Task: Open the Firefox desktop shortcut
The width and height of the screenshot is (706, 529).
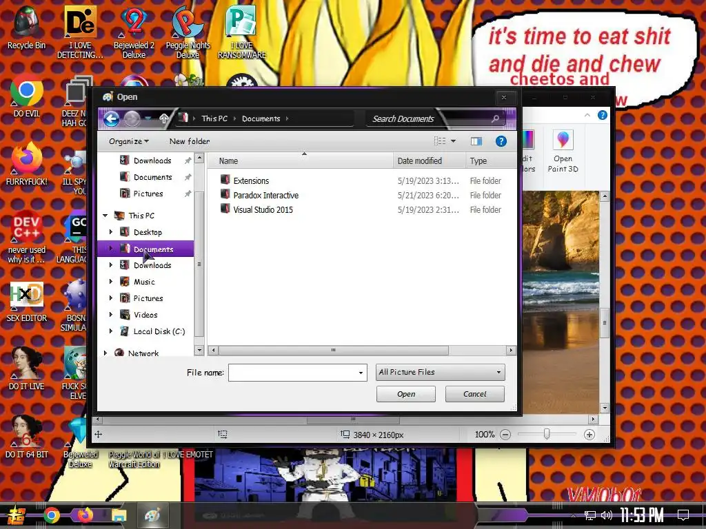Action: [26, 164]
